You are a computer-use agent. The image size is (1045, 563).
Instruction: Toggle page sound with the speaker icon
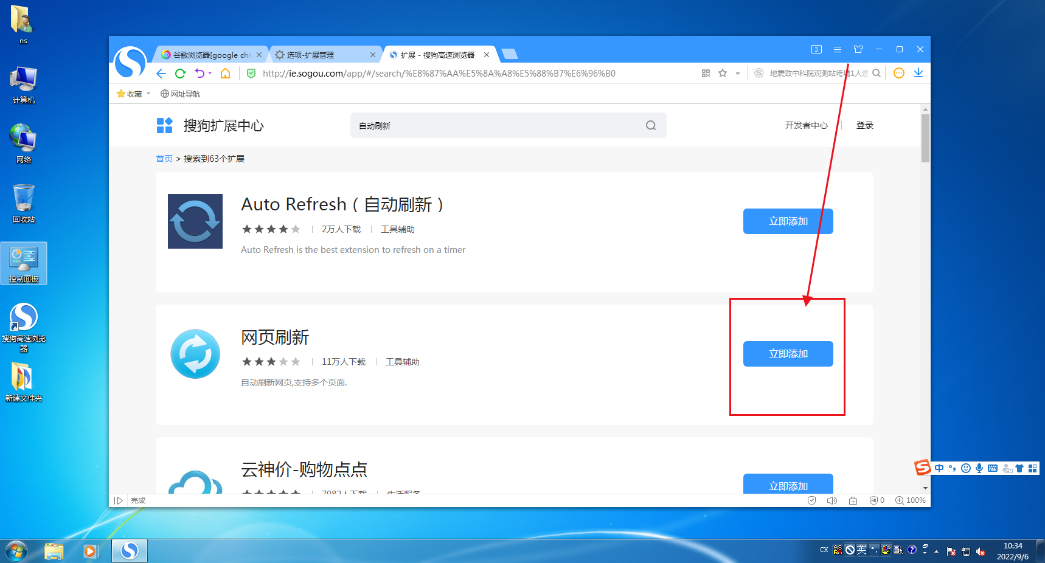point(832,500)
